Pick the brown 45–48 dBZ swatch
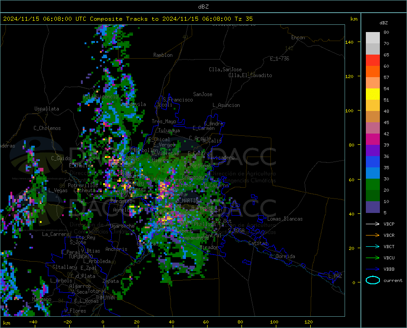This screenshot has height=328, width=407. [373, 117]
